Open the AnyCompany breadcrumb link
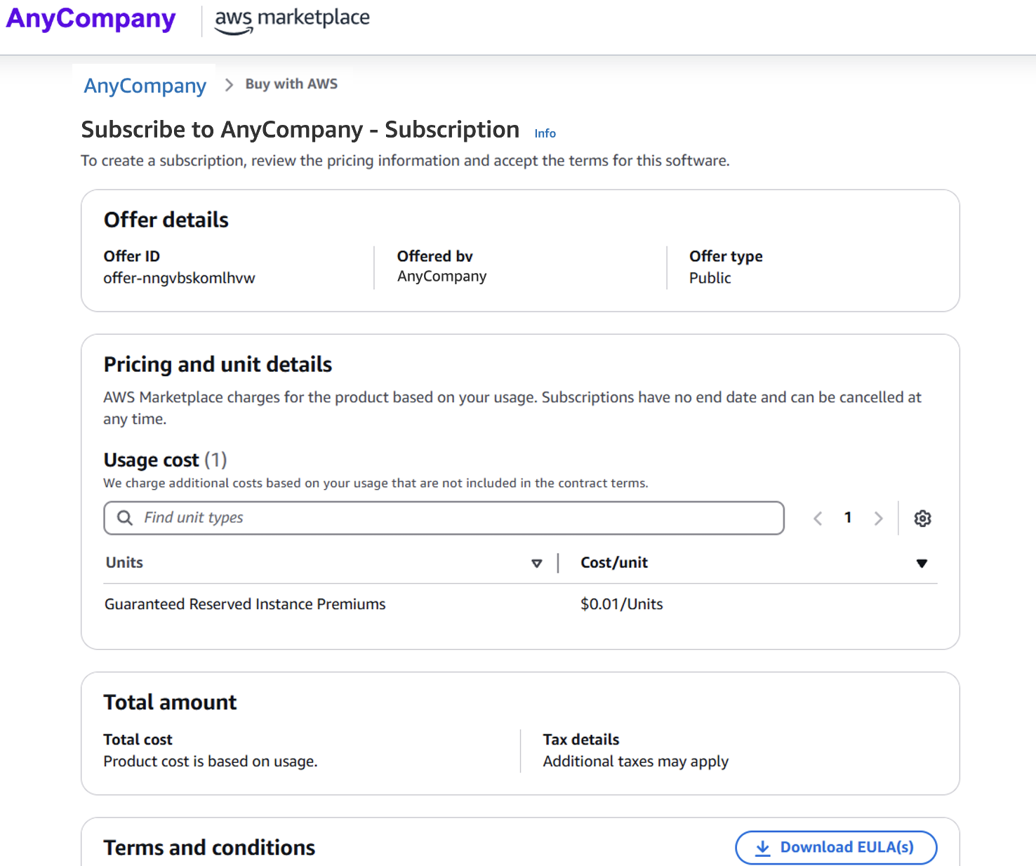This screenshot has width=1036, height=866. pyautogui.click(x=145, y=86)
